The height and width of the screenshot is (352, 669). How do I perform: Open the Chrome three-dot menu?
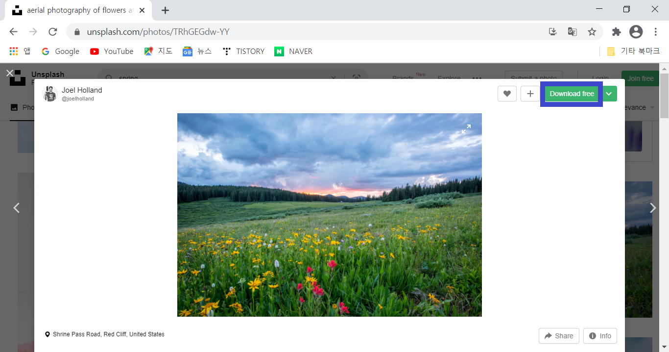pos(655,32)
